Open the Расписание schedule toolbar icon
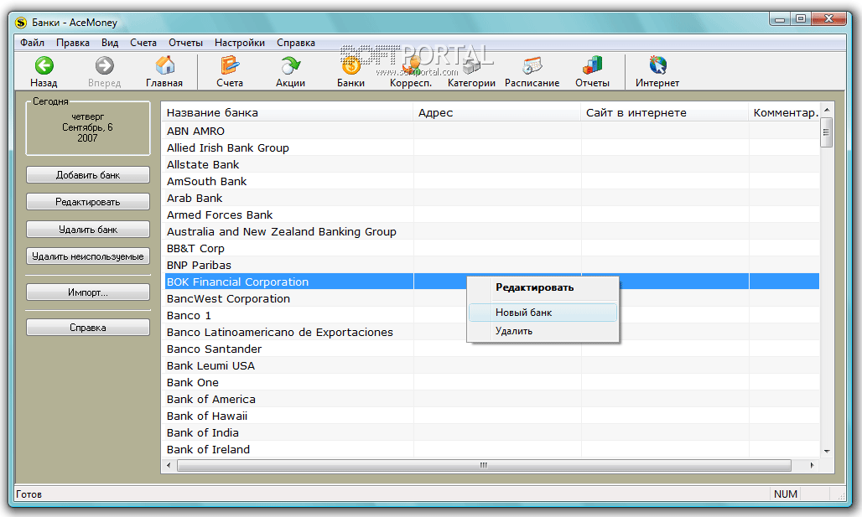 tap(532, 65)
